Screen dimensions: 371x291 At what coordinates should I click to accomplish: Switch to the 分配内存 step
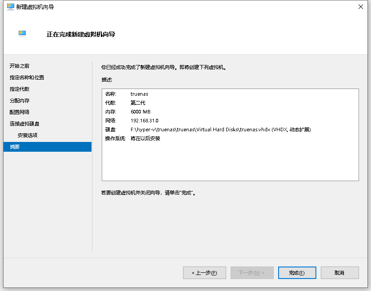20,101
